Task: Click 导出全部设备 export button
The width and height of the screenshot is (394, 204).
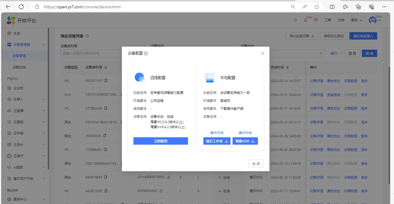Action: click(302, 36)
